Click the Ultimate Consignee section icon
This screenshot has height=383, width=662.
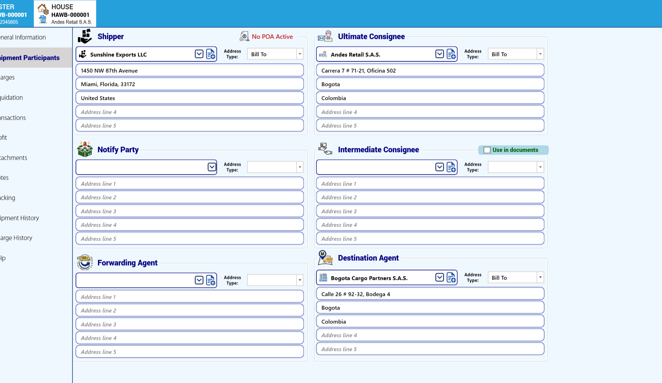(x=325, y=36)
